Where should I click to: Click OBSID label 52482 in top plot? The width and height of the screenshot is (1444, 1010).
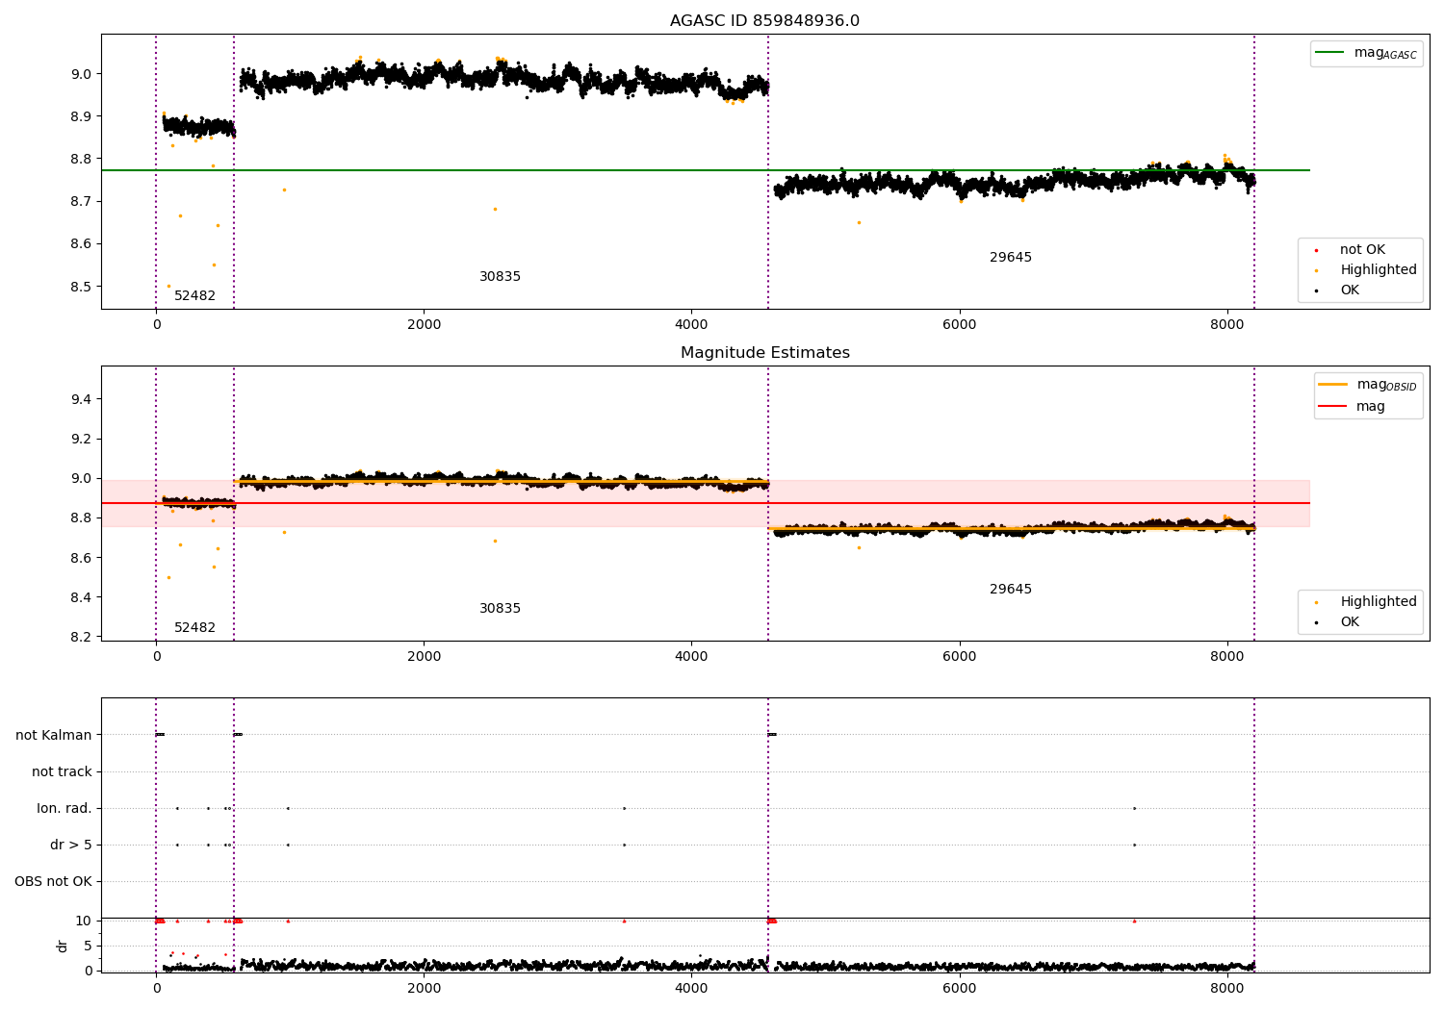click(195, 296)
